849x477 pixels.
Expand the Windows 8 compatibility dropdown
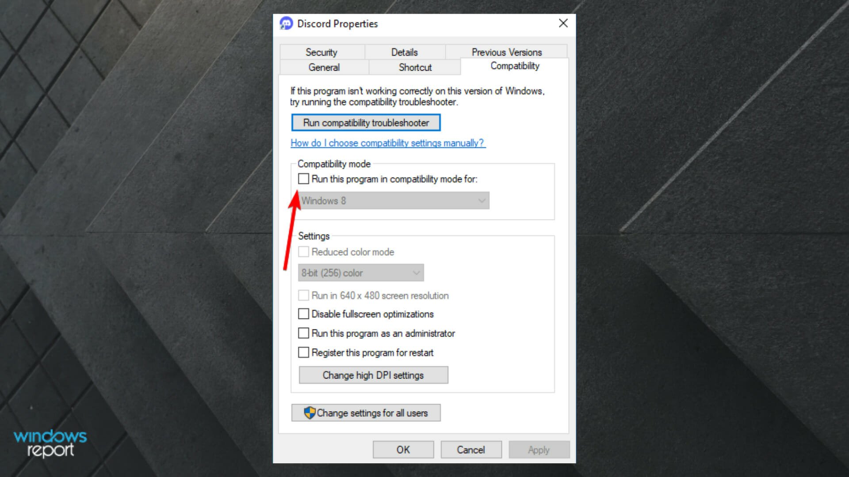[394, 201]
